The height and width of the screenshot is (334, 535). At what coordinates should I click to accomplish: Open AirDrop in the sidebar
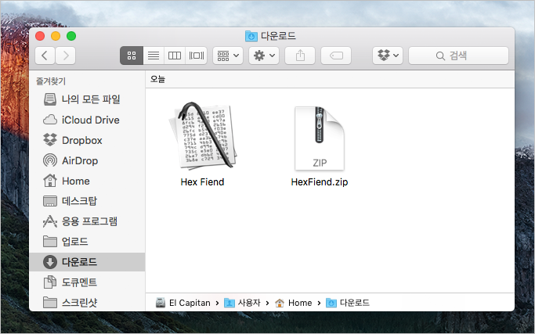coord(87,160)
